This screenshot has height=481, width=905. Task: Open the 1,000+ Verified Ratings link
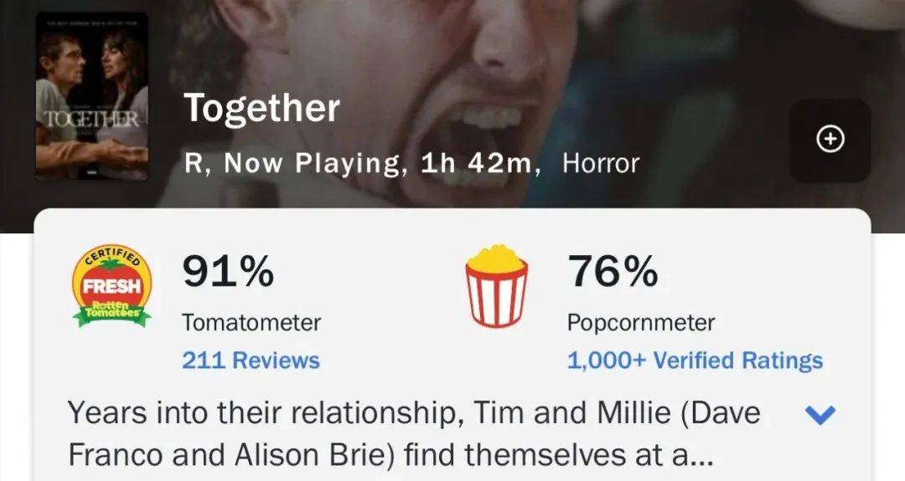point(695,361)
